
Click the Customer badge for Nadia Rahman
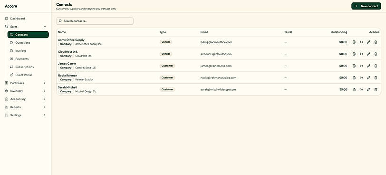167,78
